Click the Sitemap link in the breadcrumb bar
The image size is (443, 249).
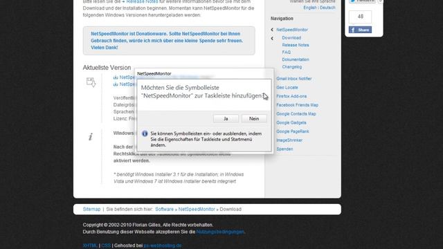click(91, 209)
